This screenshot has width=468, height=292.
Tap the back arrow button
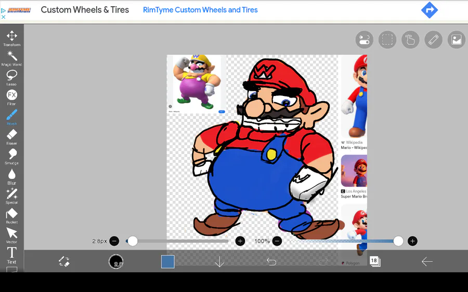pyautogui.click(x=427, y=261)
